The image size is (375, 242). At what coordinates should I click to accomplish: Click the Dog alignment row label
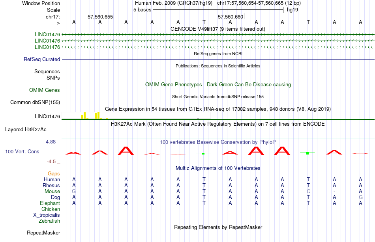click(56, 197)
